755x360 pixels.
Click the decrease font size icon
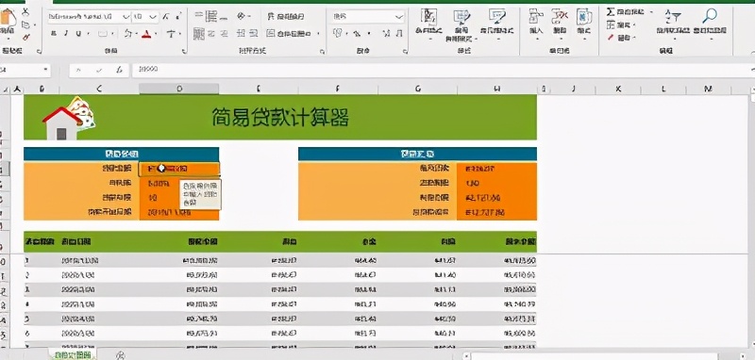(178, 17)
